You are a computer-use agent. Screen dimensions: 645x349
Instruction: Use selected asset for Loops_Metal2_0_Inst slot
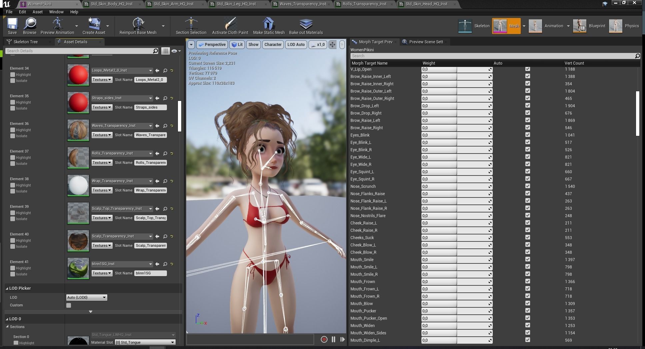point(157,71)
